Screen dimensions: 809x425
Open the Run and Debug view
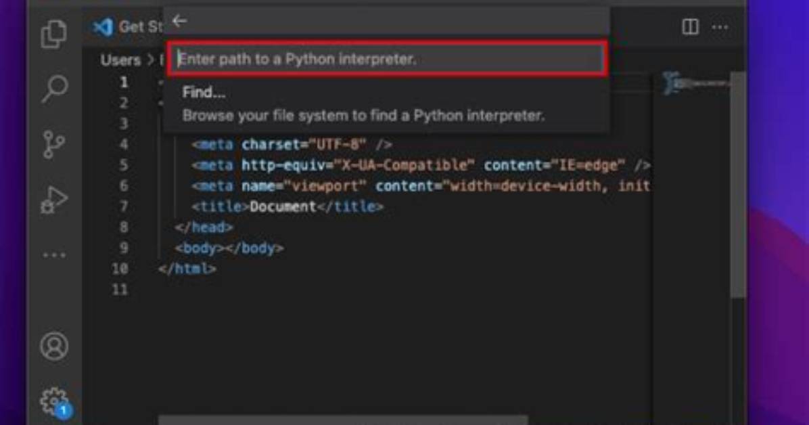(53, 199)
